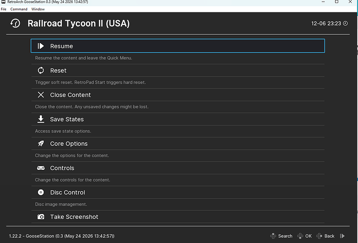Click the Back label in the footer
The height and width of the screenshot is (243, 358).
(x=329, y=236)
